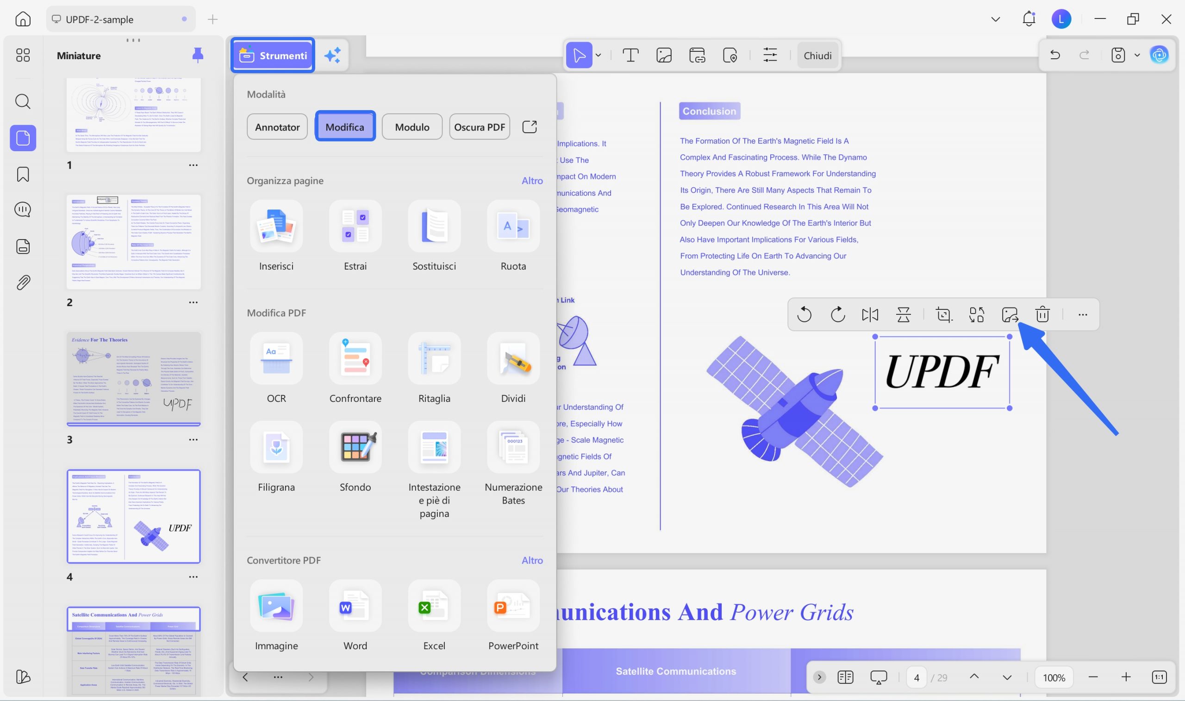Open the Estrai pages tool
Image resolution: width=1185 pixels, height=701 pixels.
pyautogui.click(x=355, y=235)
